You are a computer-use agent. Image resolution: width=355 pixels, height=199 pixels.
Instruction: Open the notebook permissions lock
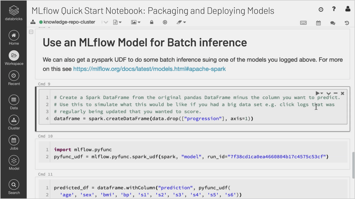[152, 22]
